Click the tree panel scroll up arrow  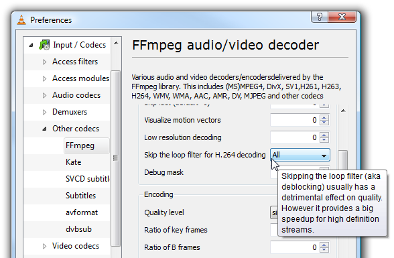(x=116, y=43)
